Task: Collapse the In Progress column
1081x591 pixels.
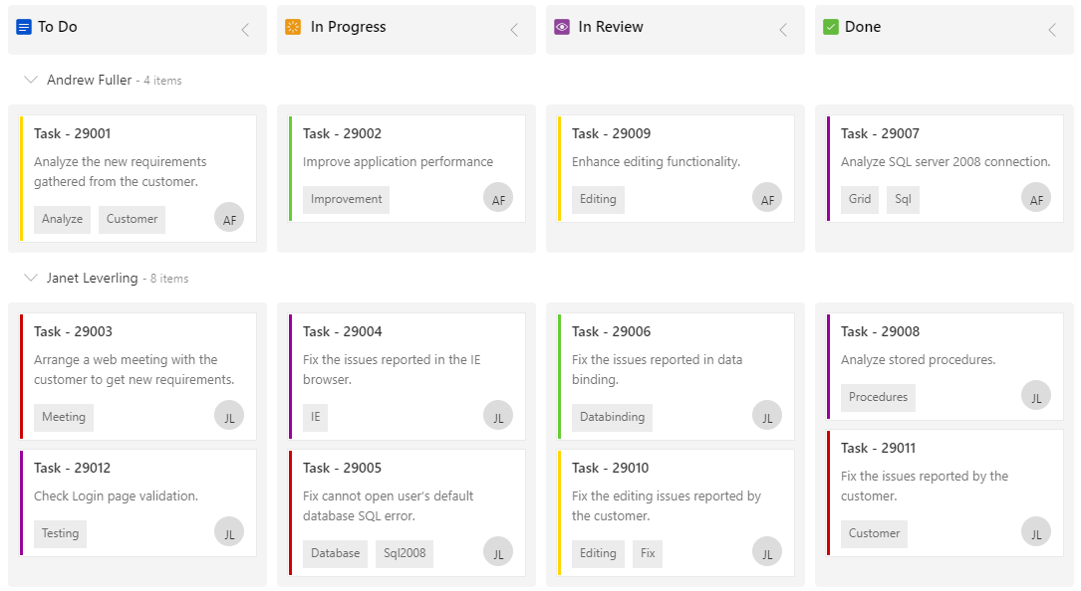Action: (514, 30)
